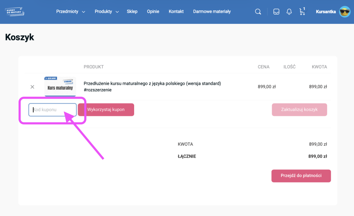354x216 pixels.
Task: Proceed with Przejdź do płatności button
Action: coord(301,176)
